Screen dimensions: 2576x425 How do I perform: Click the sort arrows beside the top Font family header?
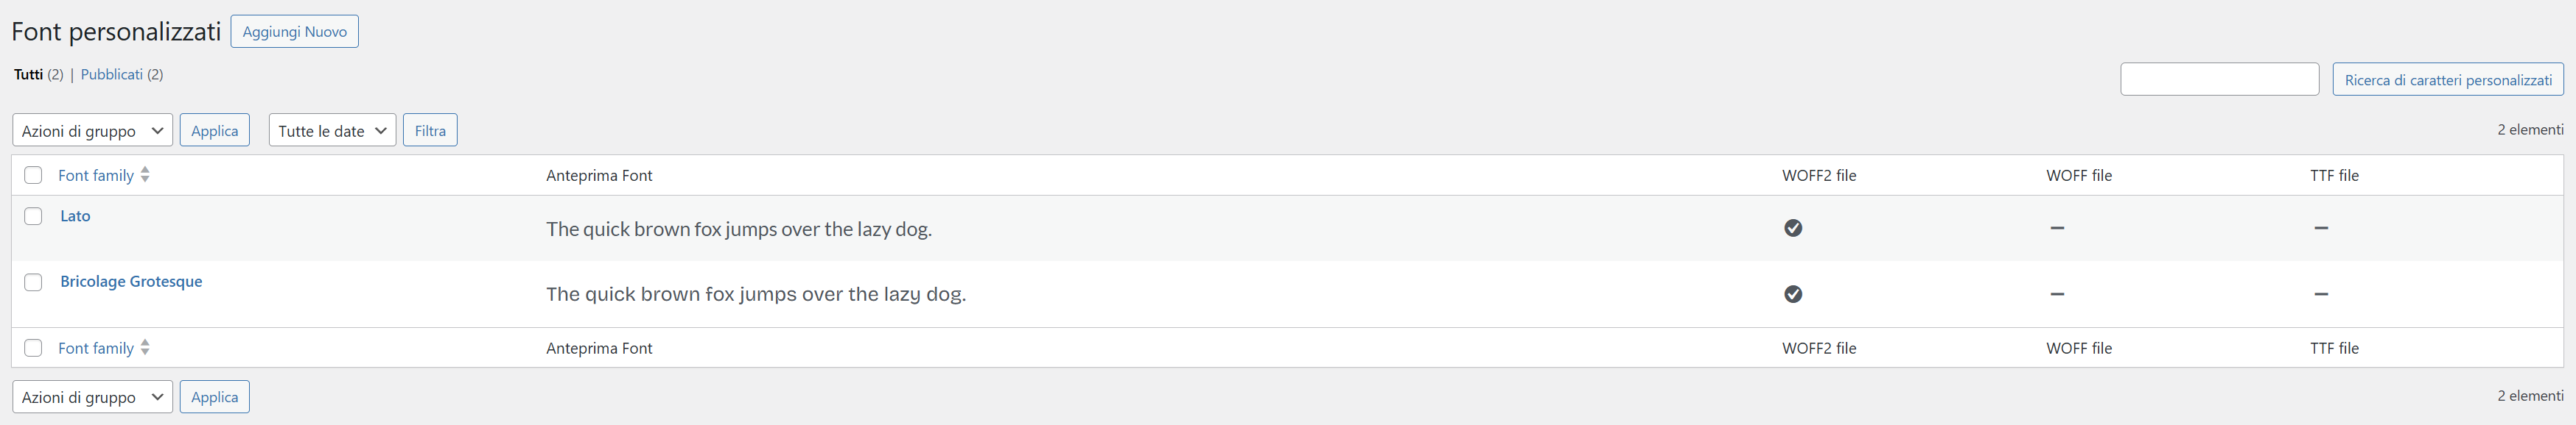(145, 174)
